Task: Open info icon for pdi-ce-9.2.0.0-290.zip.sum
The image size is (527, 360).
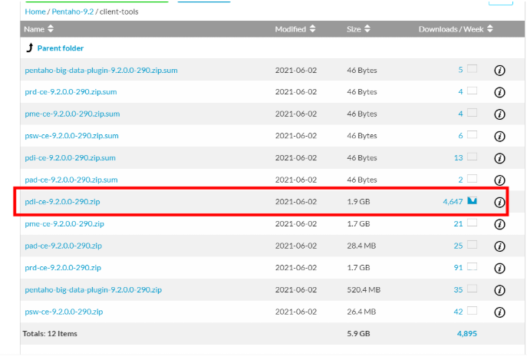Action: [x=499, y=158]
